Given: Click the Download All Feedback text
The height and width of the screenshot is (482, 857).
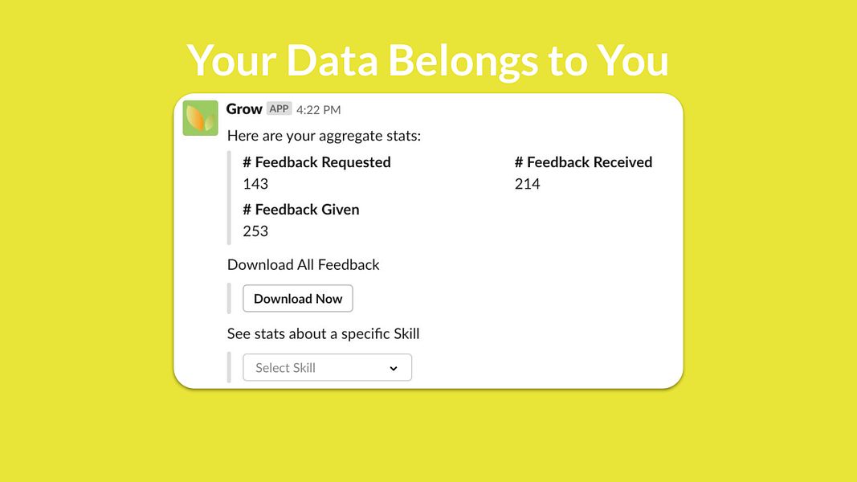Looking at the screenshot, I should coord(304,264).
